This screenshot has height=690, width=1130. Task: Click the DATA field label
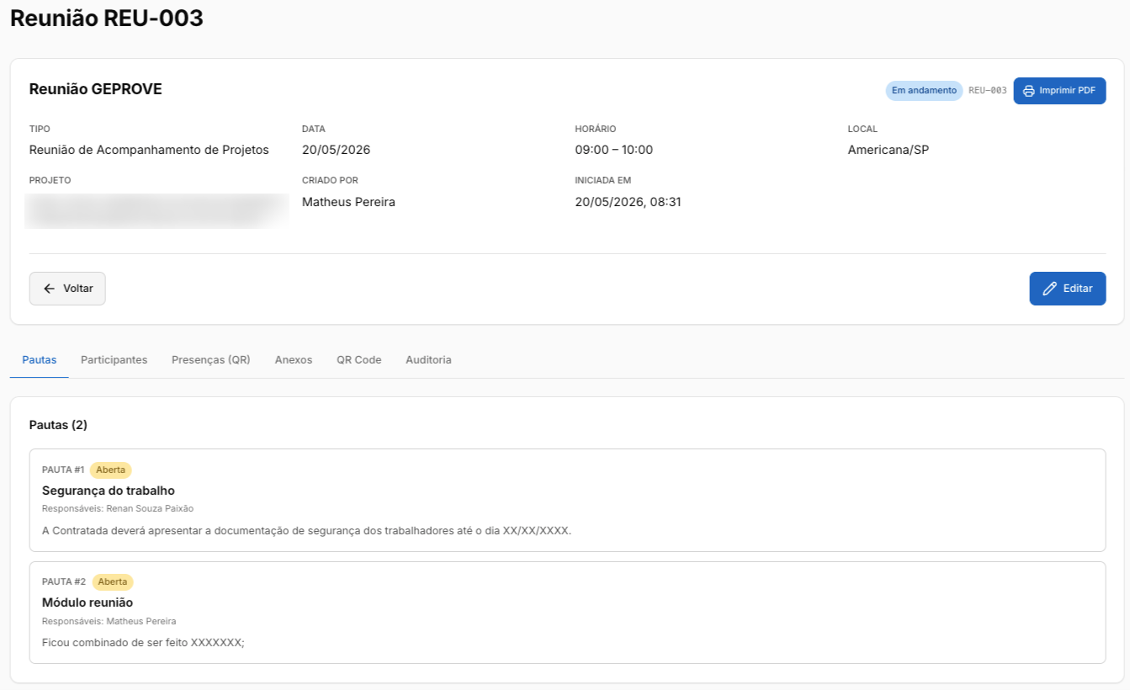coord(314,130)
